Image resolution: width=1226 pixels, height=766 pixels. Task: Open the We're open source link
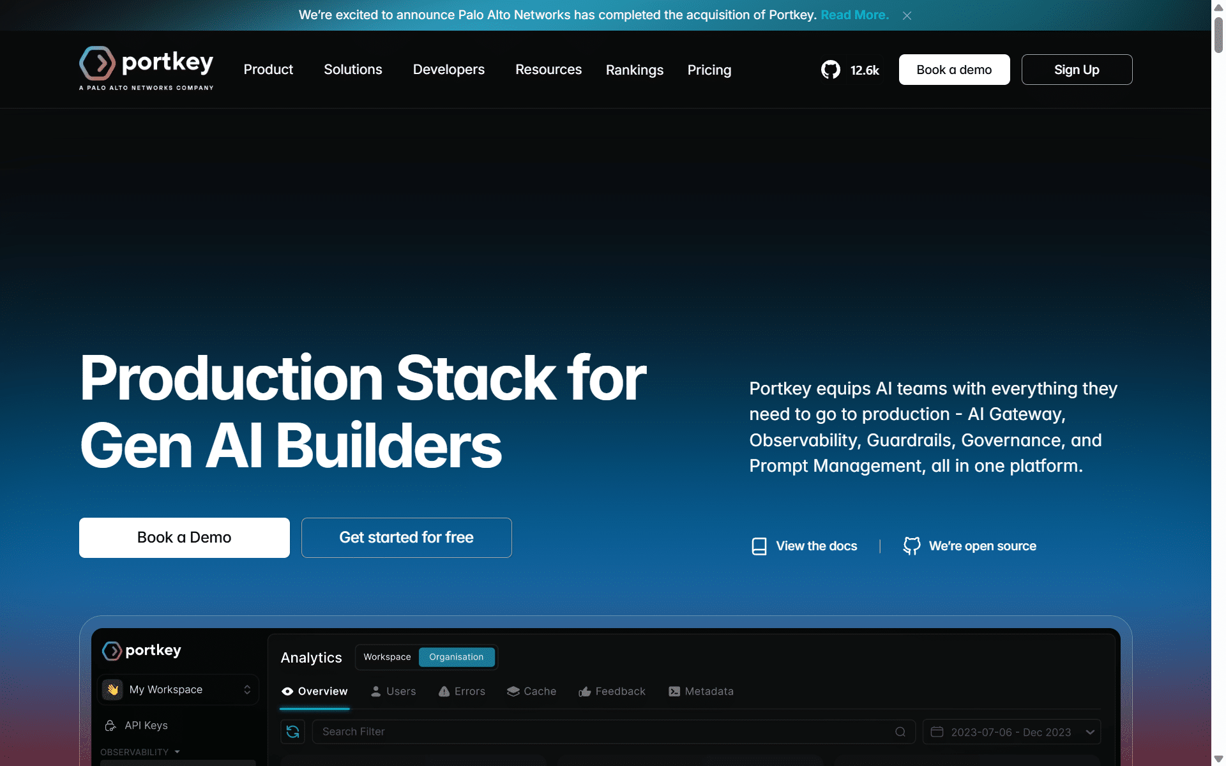(x=970, y=546)
